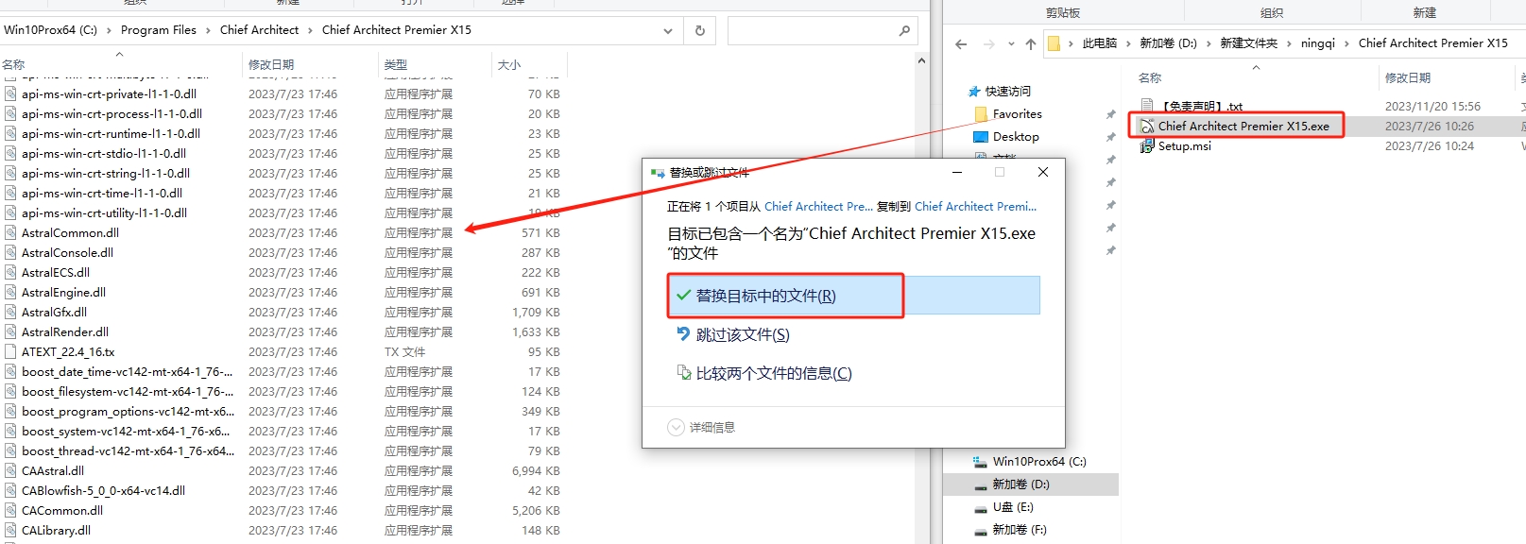Select AstralECS.dll file icon
Image resolution: width=1526 pixels, height=544 pixels.
(x=10, y=273)
